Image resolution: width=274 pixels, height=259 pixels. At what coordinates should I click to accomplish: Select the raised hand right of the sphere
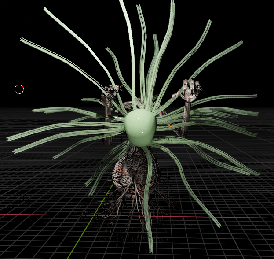tap(190, 90)
